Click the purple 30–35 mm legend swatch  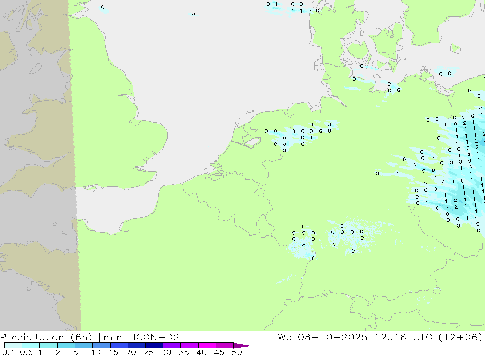[x=172, y=345]
